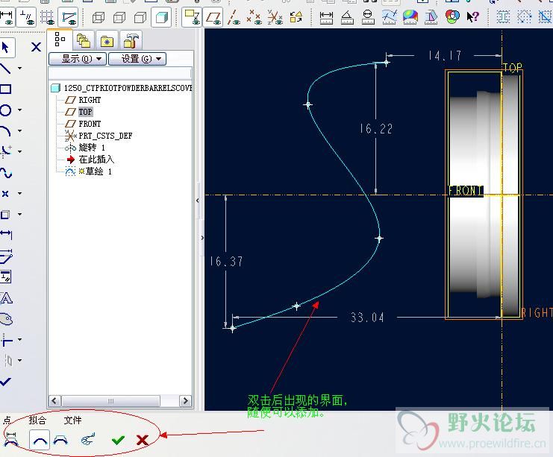Expand the Trim tool flyout arrow
Image resolution: width=553 pixels, height=457 pixels.
[19, 340]
